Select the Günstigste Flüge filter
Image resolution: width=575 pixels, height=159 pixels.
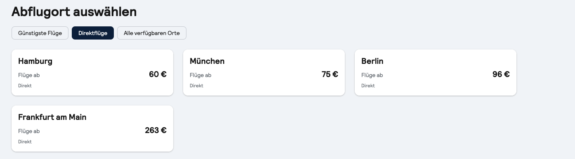coord(40,33)
